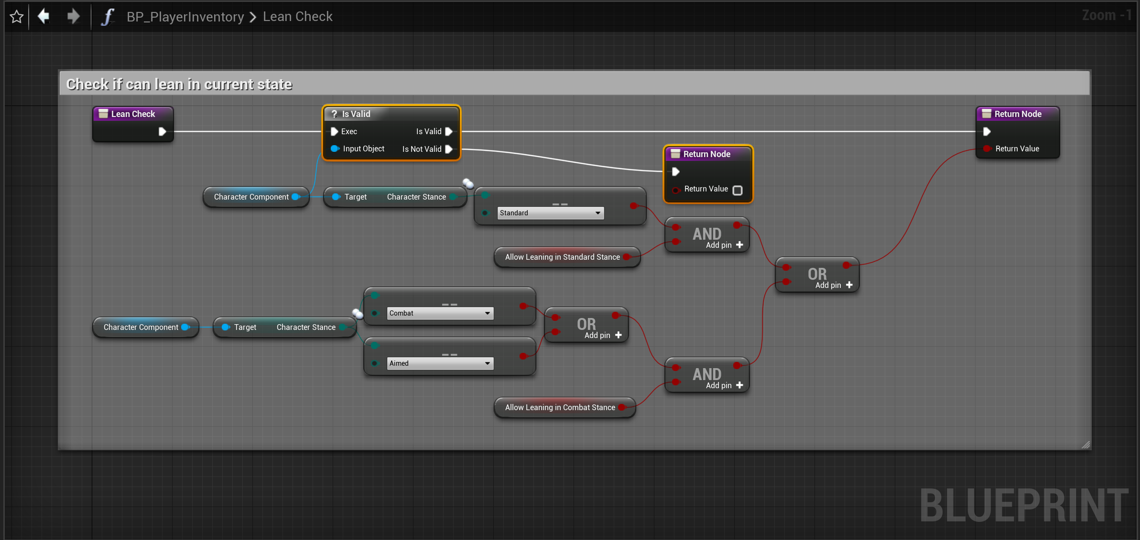Click the favorite star icon
1140x540 pixels.
17,17
